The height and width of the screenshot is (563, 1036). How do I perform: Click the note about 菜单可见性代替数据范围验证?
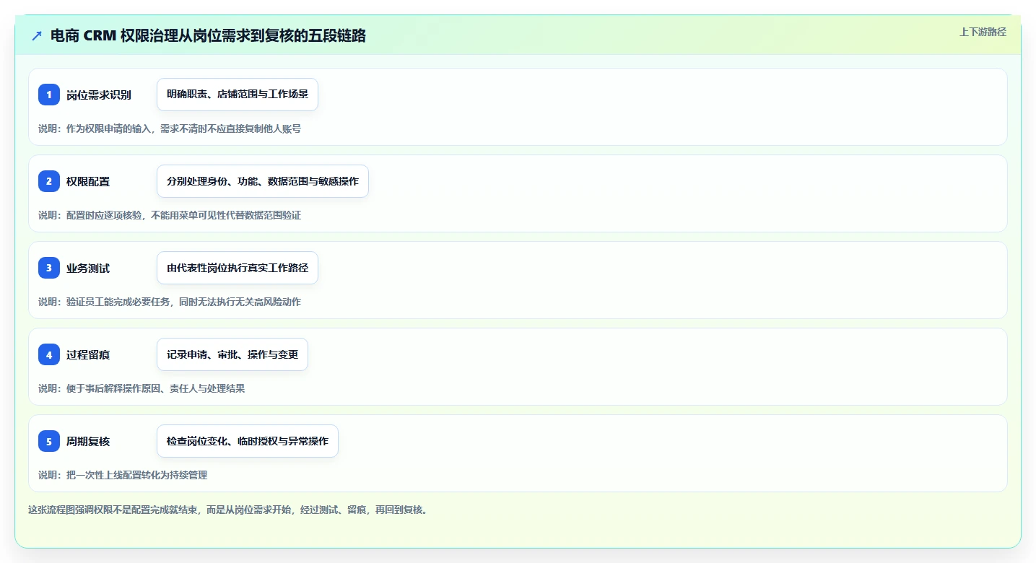170,215
